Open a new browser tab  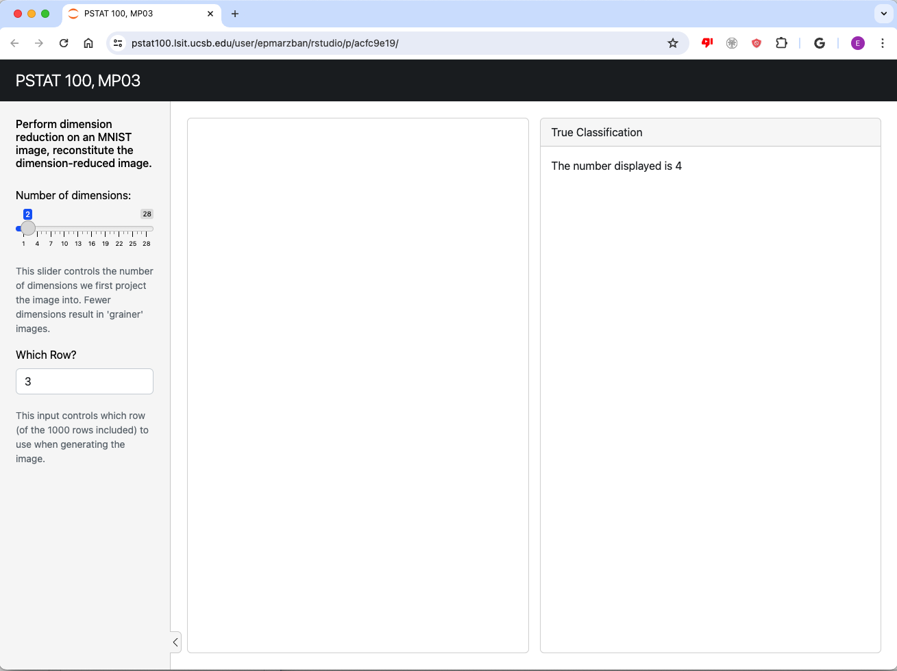click(235, 14)
